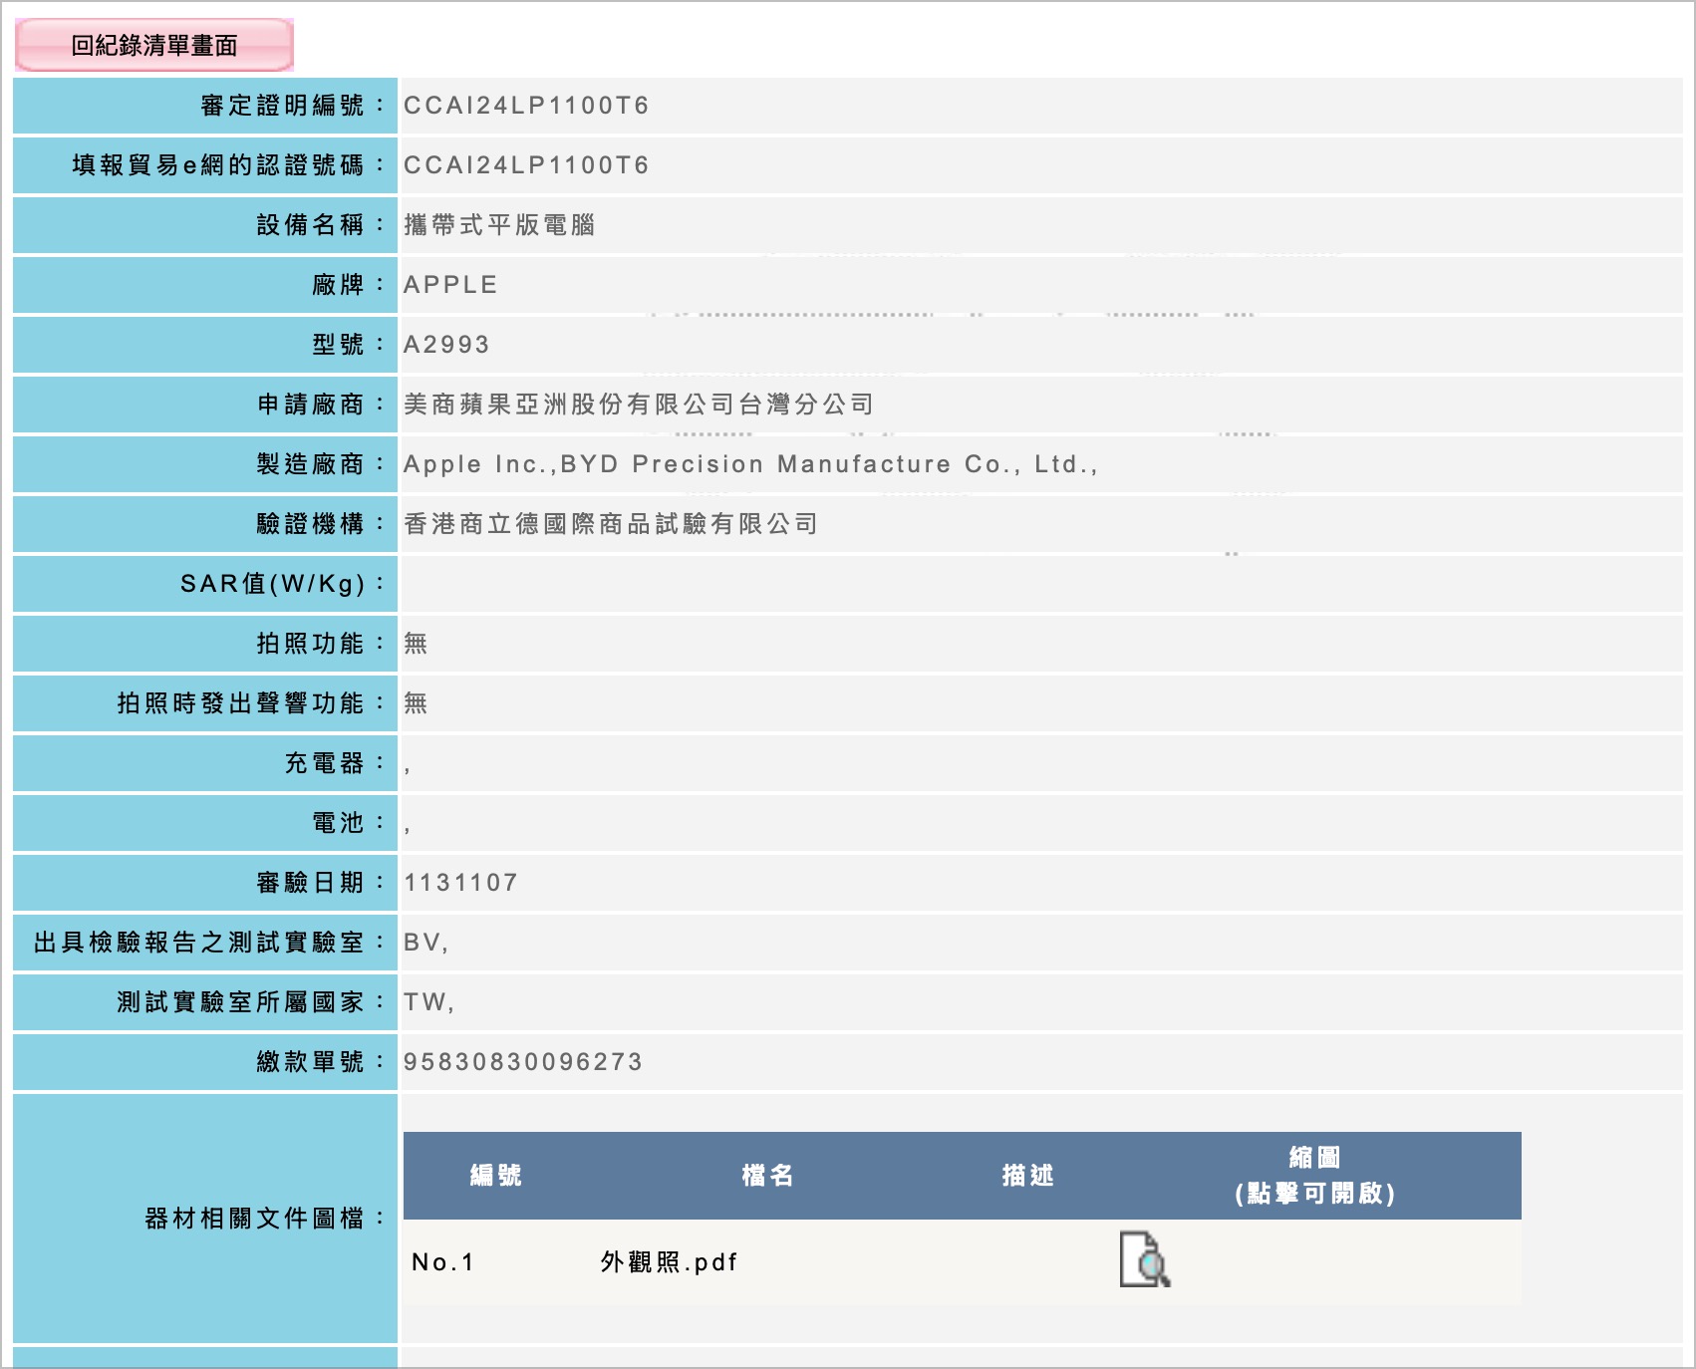Select the testing lab value BV,

point(426,943)
